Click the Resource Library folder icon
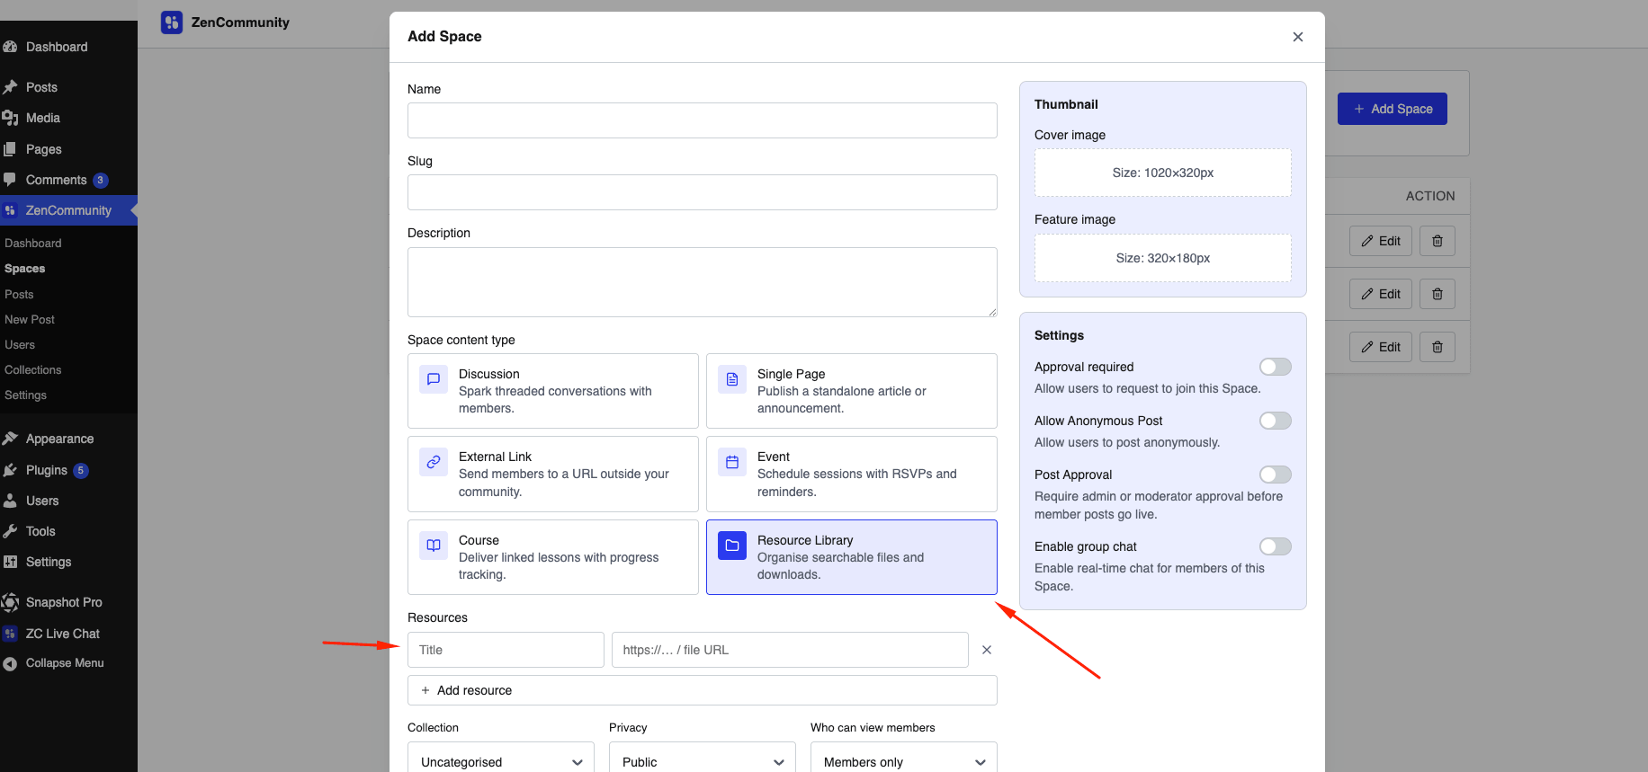Viewport: 1648px width, 772px height. coord(732,546)
